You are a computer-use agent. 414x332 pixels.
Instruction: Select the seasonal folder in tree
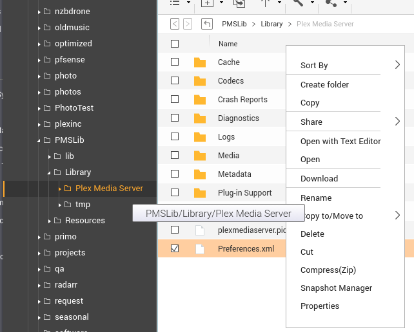pyautogui.click(x=72, y=317)
